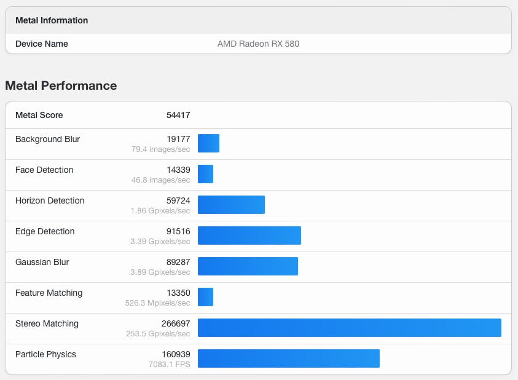518x380 pixels.
Task: Click the 526.3 Mpixels/sec value
Action: pyautogui.click(x=157, y=303)
